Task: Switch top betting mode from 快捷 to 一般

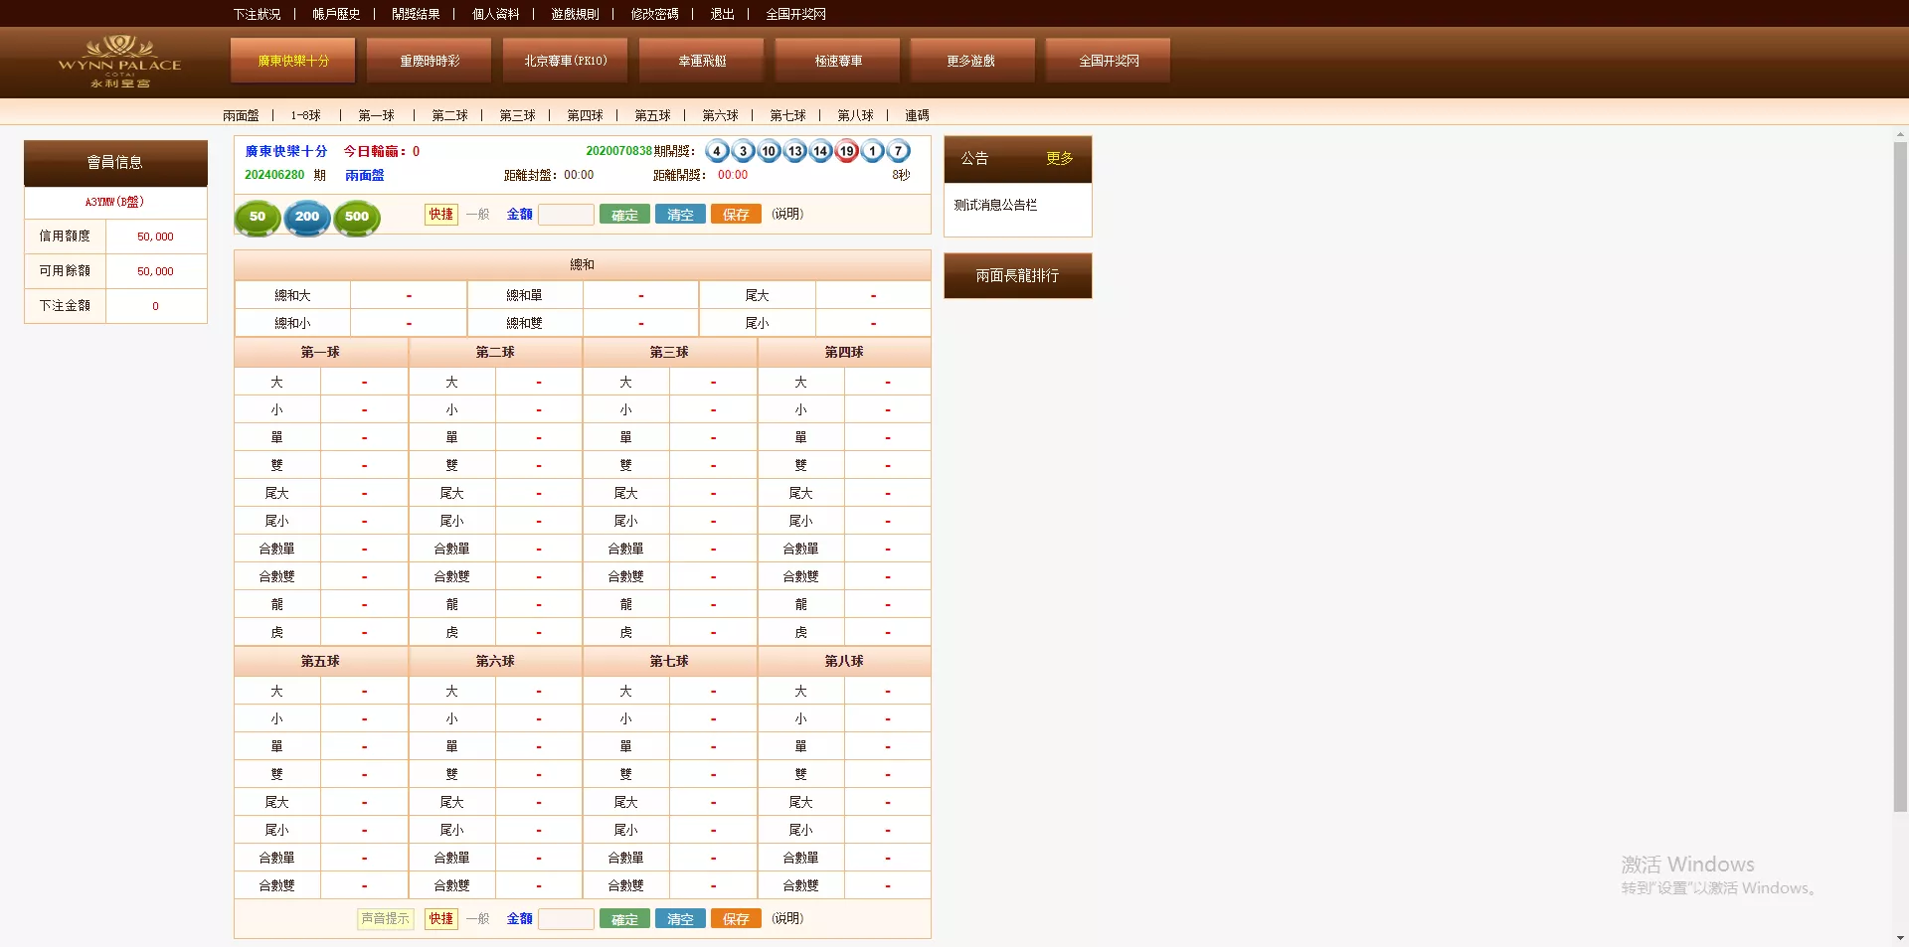Action: point(477,214)
